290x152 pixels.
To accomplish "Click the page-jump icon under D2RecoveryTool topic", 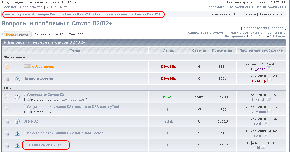I will point(29,111).
